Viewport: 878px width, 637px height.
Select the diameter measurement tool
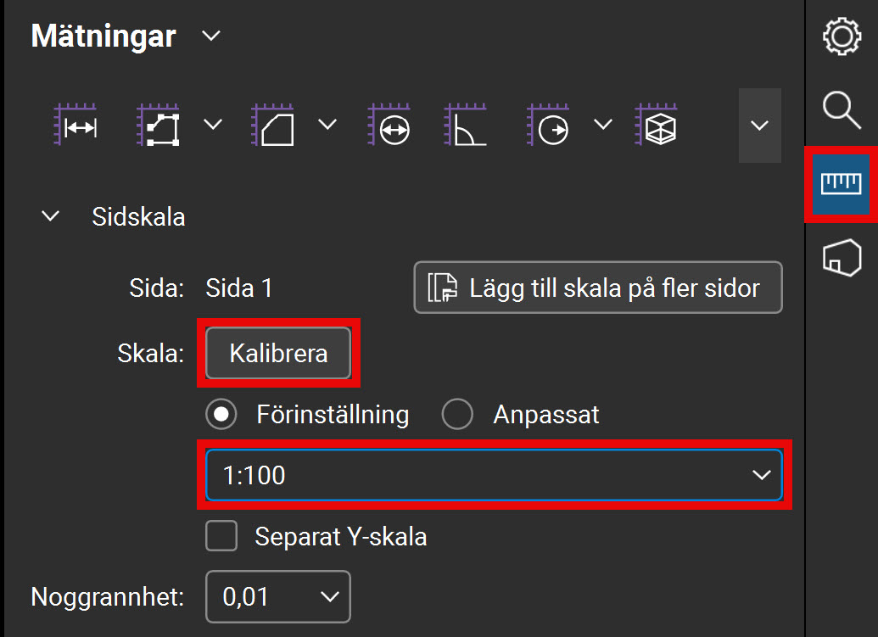(389, 126)
